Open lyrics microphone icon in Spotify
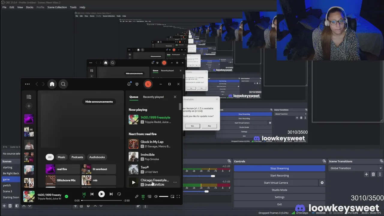This screenshot has height=216, width=384. click(x=137, y=196)
